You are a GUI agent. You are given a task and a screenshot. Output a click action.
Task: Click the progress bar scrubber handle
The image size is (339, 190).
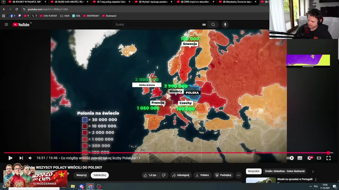pos(328,153)
